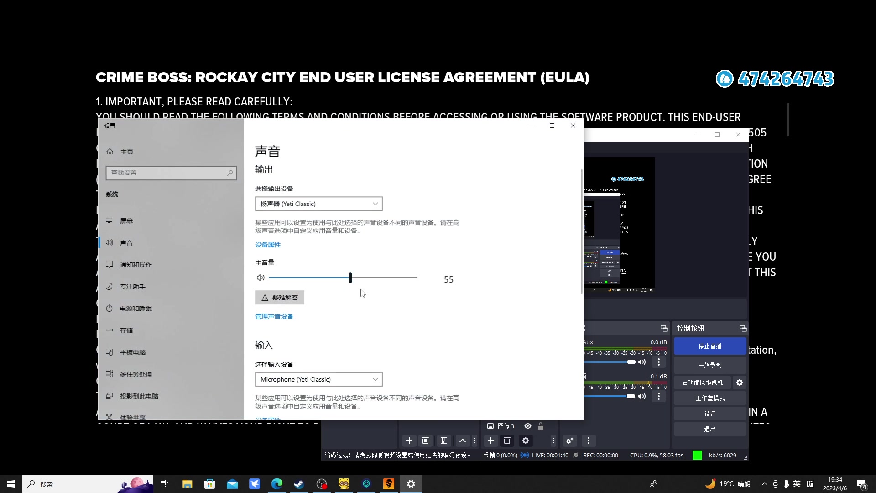Hide the 图像 3 source in OBS
876x493 pixels.
528,426
